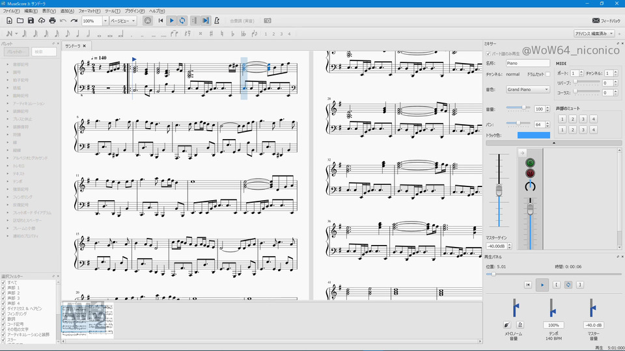Open the note input mode dropdown arrow

click(x=16, y=34)
